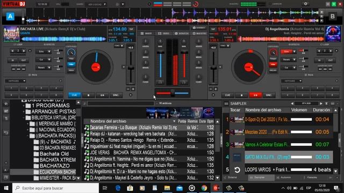Open Hotcues pad dropdown on right deck
344x193 pixels.
click(x=291, y=81)
